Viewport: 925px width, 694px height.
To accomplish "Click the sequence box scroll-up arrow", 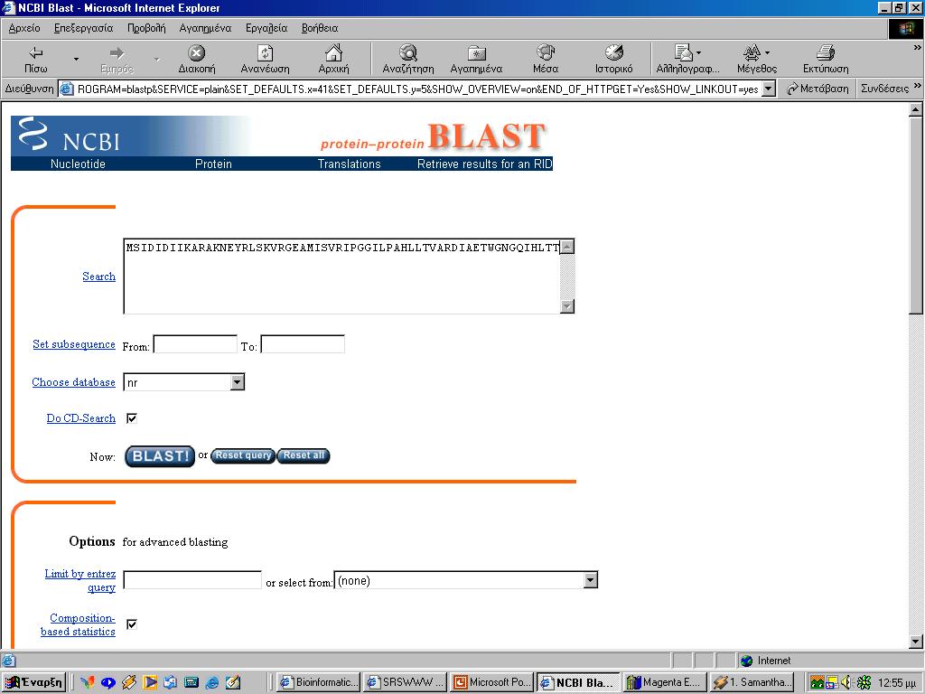I will coord(567,247).
